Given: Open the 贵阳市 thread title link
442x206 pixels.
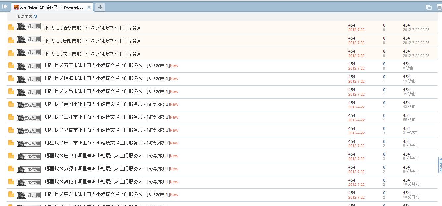Looking at the screenshot, I should click(92, 41).
